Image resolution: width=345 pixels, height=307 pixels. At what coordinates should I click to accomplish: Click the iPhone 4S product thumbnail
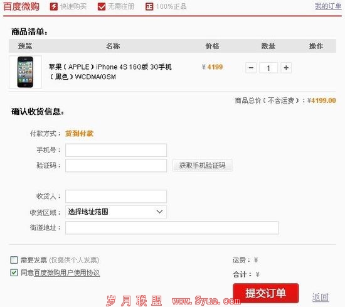point(25,72)
